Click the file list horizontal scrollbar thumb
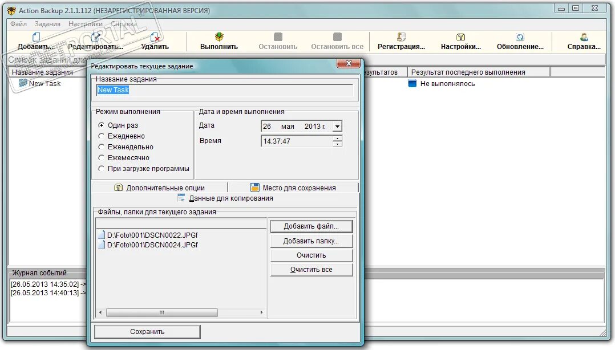The image size is (615, 350). point(161,312)
